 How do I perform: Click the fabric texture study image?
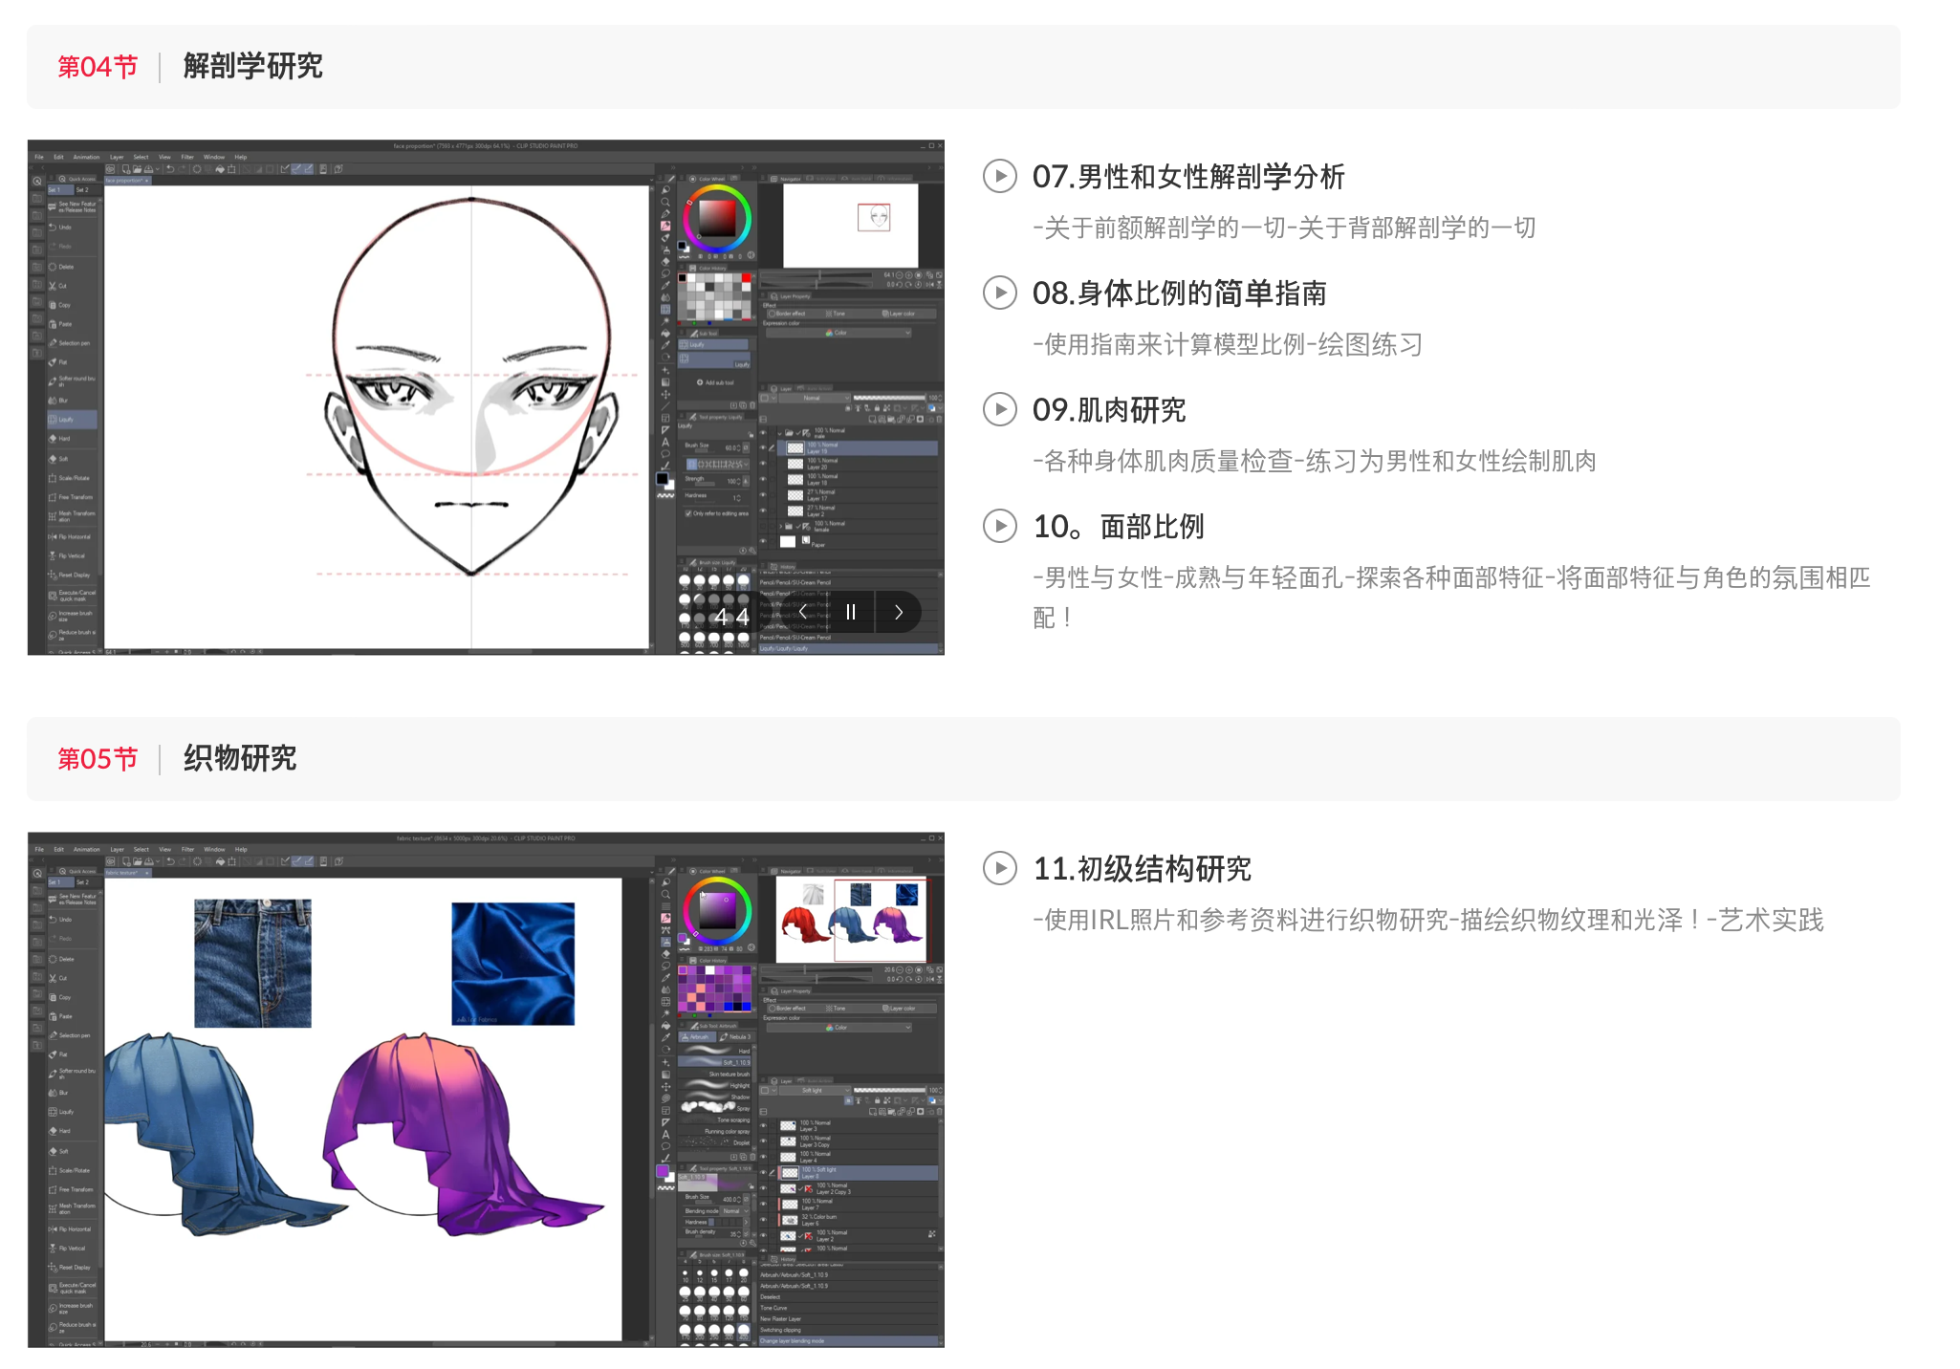486,1090
